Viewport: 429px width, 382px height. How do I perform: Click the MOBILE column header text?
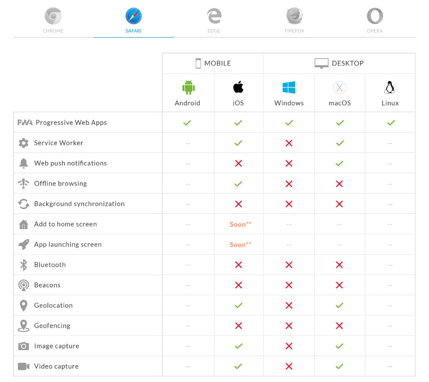click(x=218, y=63)
